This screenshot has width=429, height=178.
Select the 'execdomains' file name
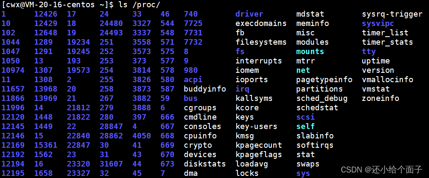click(261, 23)
